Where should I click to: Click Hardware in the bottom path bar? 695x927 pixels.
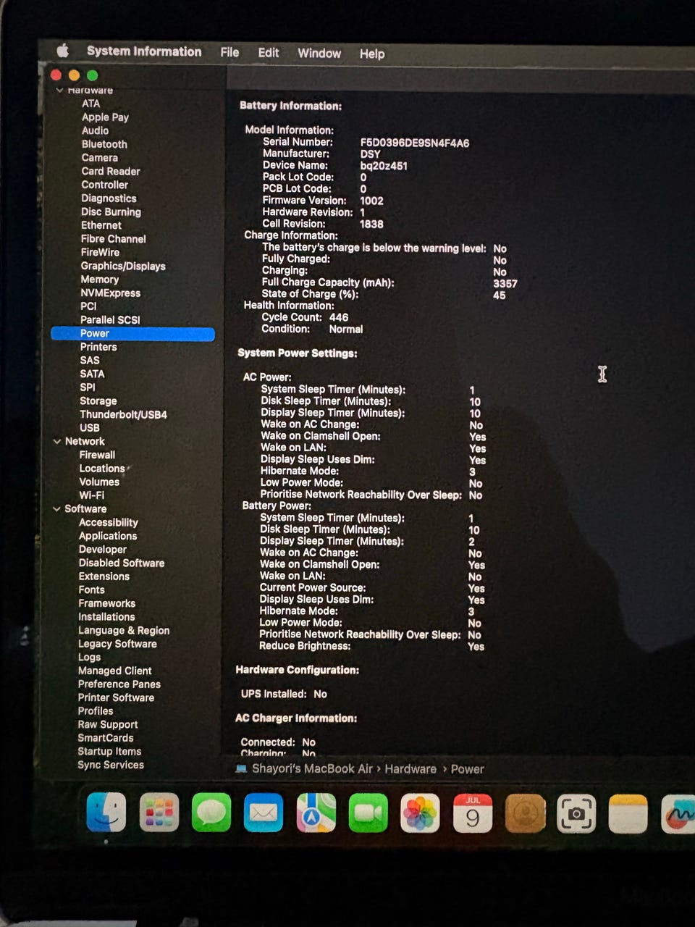[410, 769]
